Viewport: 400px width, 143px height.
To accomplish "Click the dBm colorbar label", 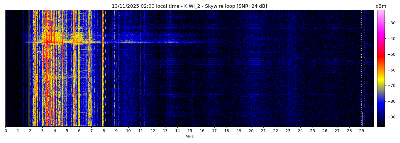I will [381, 6].
